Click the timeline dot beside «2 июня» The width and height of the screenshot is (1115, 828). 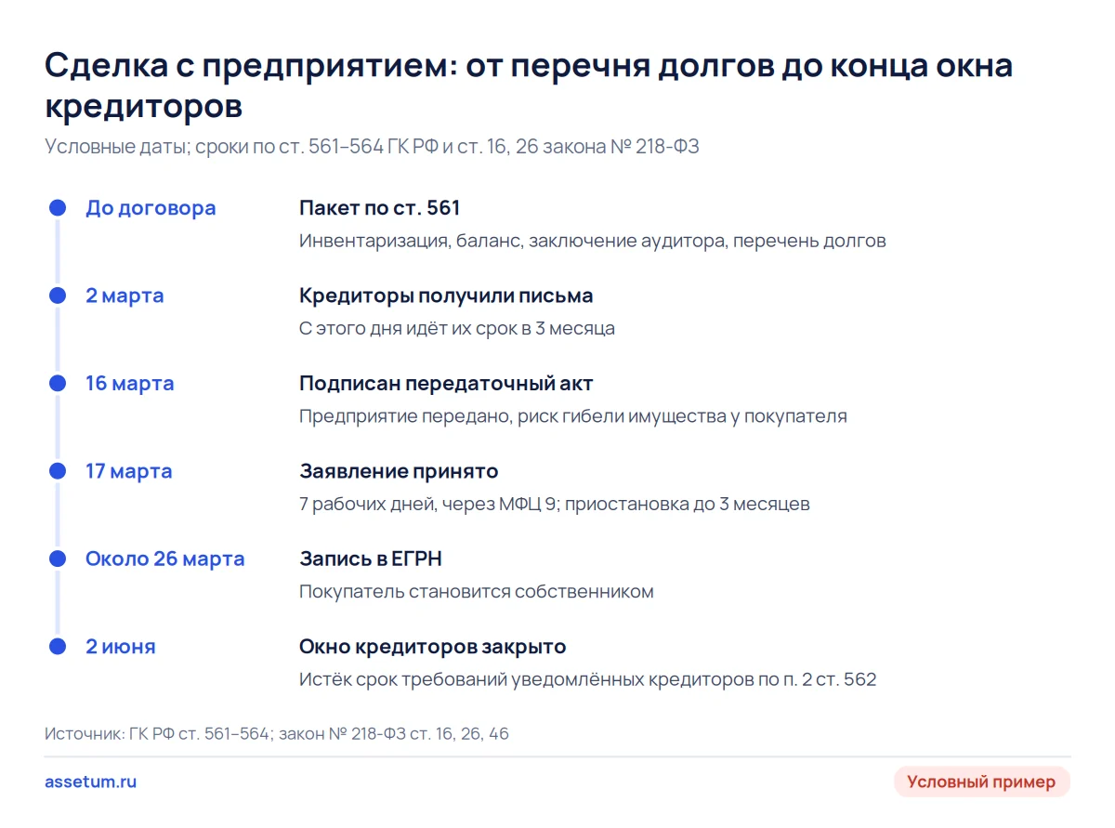58,647
